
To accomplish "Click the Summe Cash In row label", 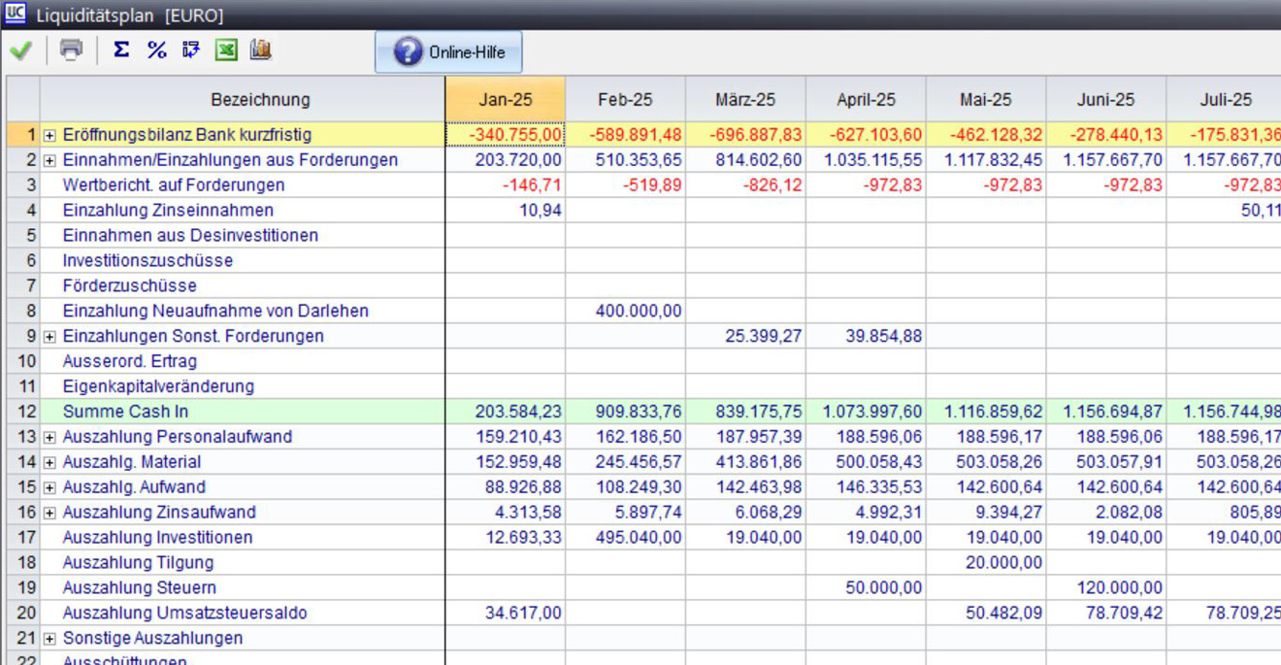I will pyautogui.click(x=125, y=412).
